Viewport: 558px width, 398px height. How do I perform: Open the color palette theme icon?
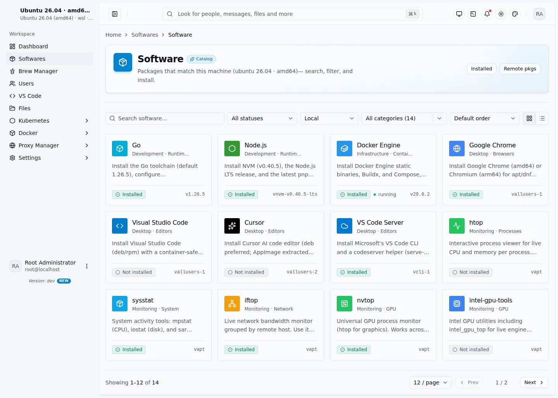coord(515,14)
